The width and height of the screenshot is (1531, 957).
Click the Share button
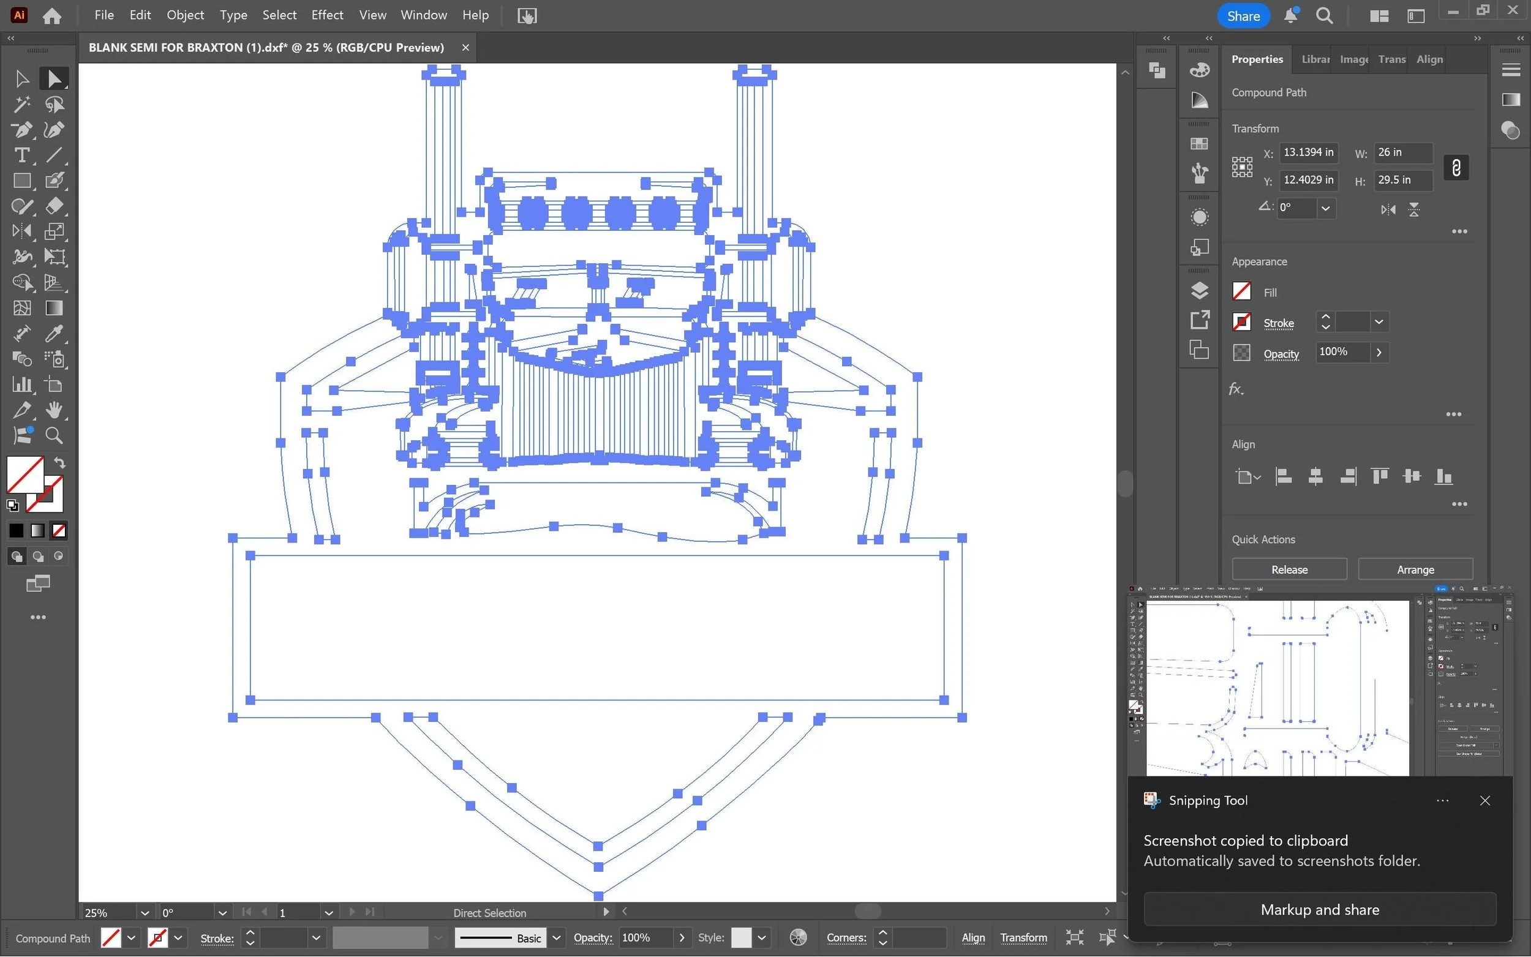click(1243, 16)
